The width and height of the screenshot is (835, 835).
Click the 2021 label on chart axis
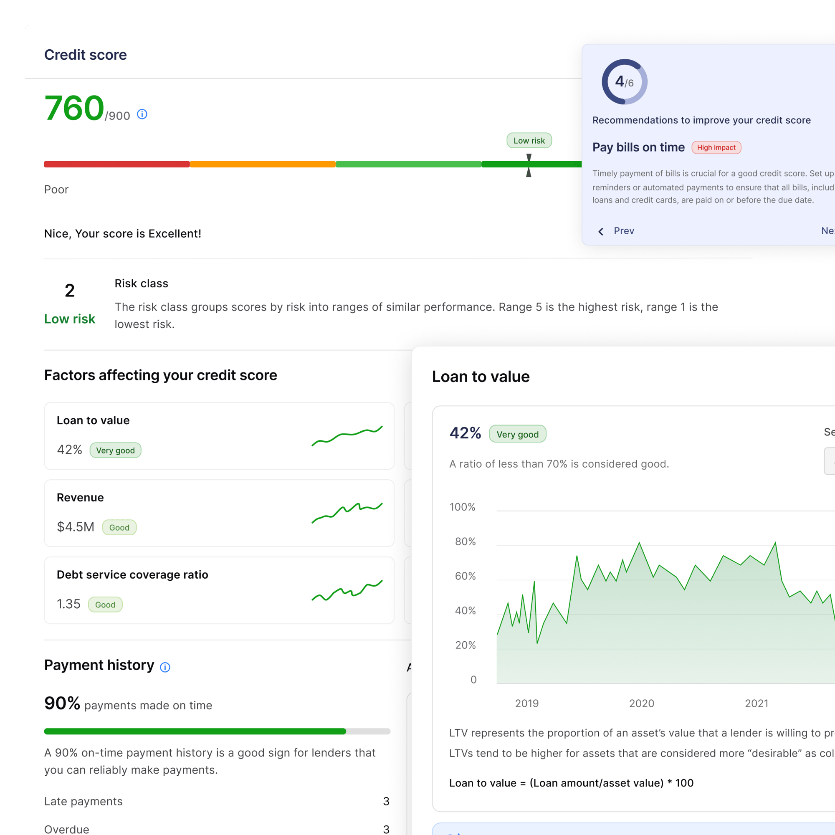coord(757,703)
